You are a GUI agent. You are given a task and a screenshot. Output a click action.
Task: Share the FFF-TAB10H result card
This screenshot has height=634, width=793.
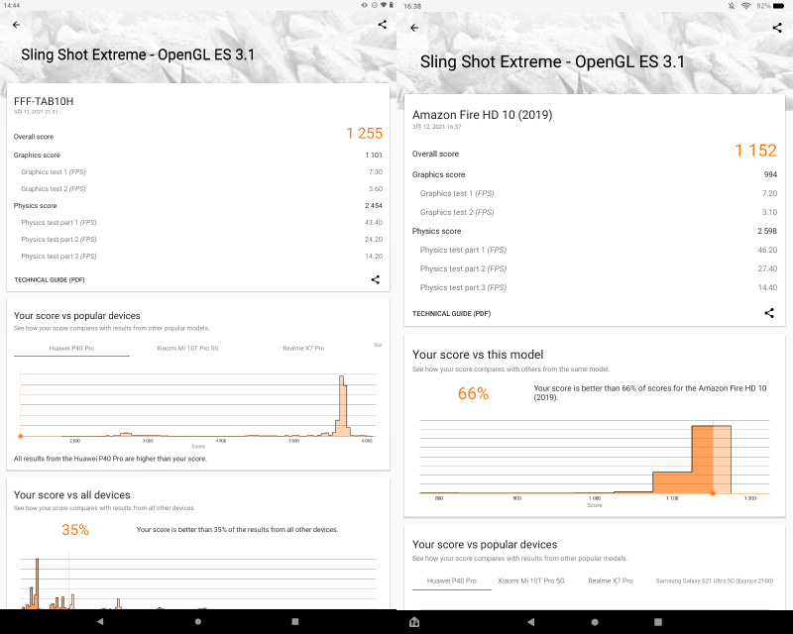tap(376, 279)
